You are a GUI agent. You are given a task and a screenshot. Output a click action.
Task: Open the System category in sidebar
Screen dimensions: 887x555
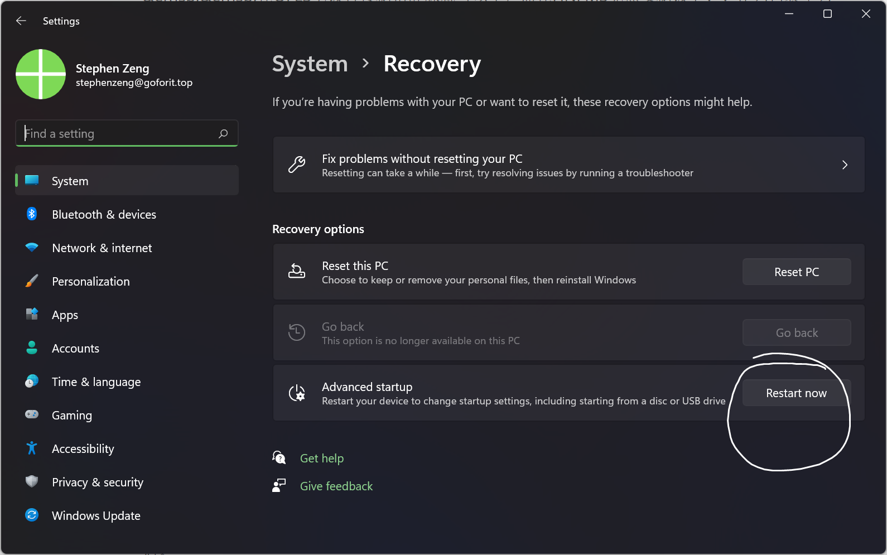[127, 180]
